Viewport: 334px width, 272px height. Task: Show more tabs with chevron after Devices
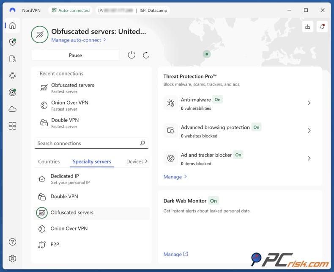146,161
